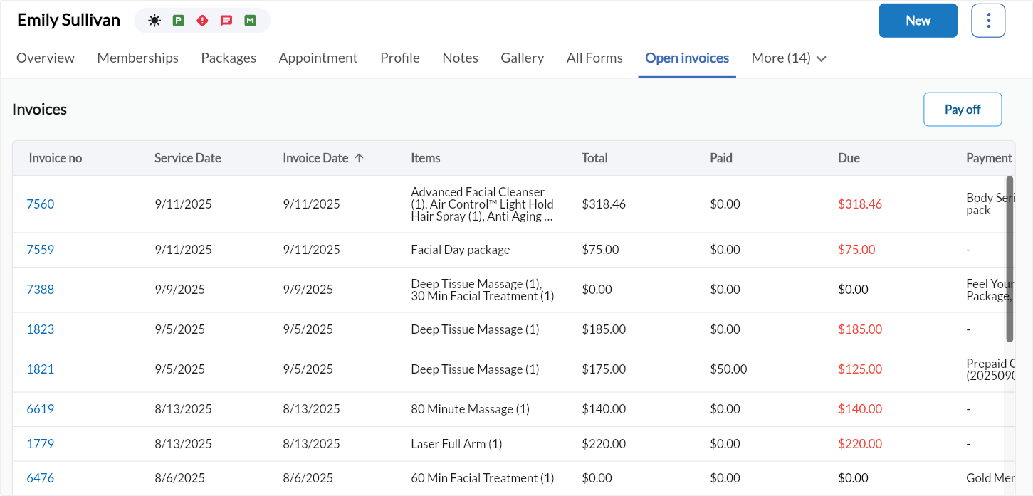Open invoice 1821
The height and width of the screenshot is (496, 1033).
pyautogui.click(x=41, y=369)
